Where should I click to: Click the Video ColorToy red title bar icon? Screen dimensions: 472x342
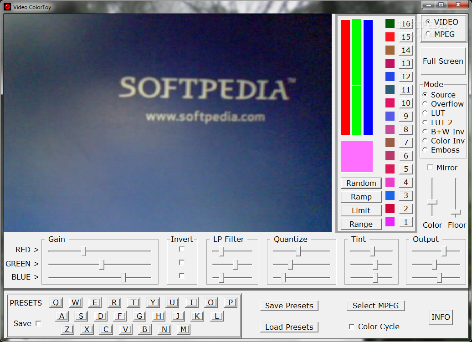click(x=7, y=7)
